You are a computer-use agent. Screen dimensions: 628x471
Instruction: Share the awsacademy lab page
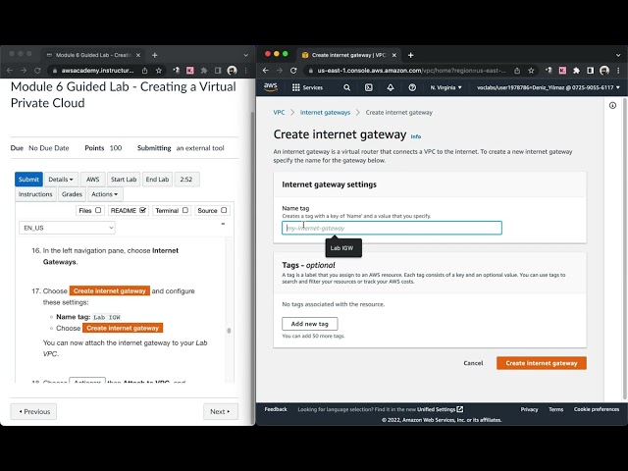(x=144, y=71)
